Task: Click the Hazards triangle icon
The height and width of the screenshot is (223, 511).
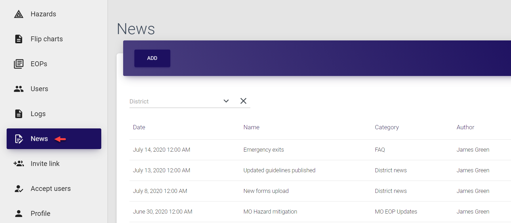Action: point(19,14)
